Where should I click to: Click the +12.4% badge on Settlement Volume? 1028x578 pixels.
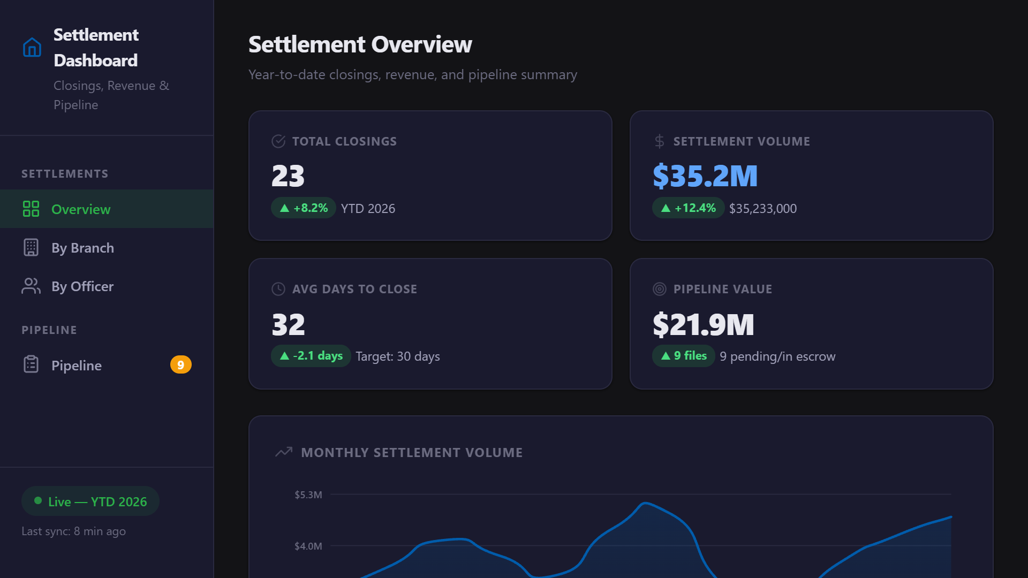688,208
